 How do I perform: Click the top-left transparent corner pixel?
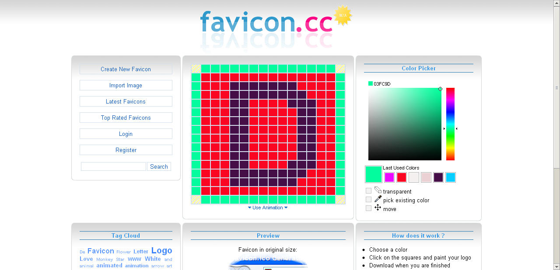(196, 69)
